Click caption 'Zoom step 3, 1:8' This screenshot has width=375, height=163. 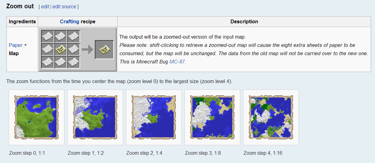(203, 153)
